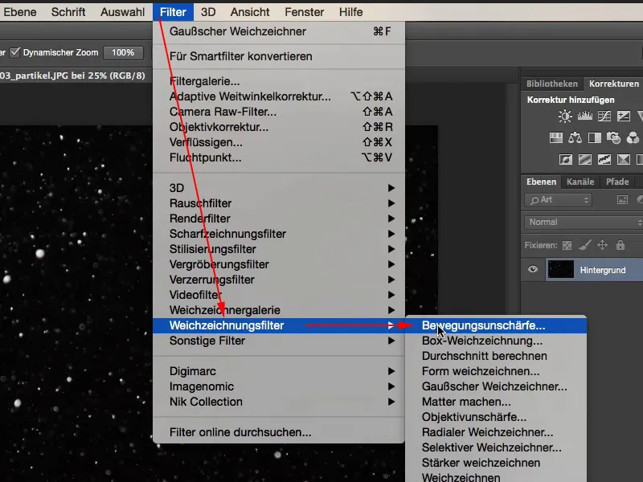Add a Levels adjustment (histogram icon)
This screenshot has height=482, width=643.
(x=585, y=116)
